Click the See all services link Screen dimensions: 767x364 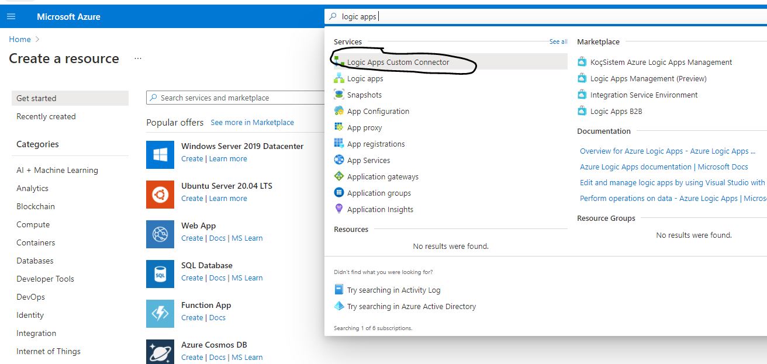click(558, 41)
